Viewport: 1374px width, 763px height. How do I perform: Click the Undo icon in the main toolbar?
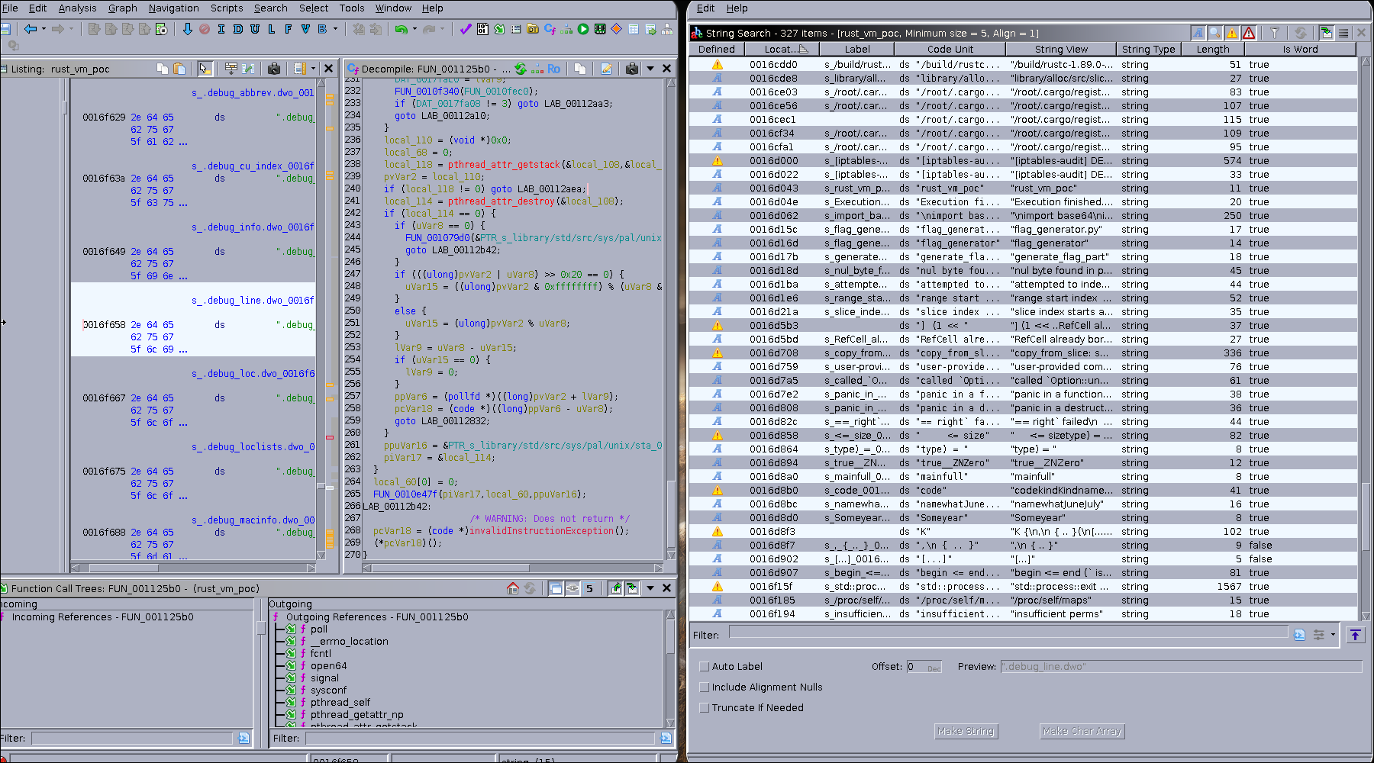click(x=401, y=31)
